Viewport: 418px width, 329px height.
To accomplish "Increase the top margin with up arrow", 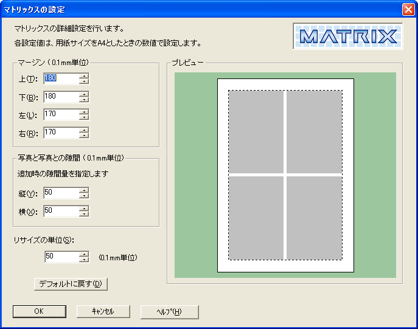I will coord(85,76).
